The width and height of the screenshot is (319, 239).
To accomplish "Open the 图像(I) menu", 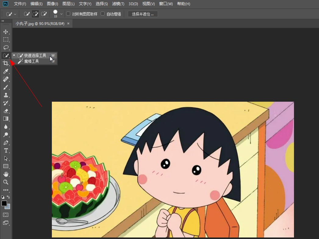I will coord(52,4).
